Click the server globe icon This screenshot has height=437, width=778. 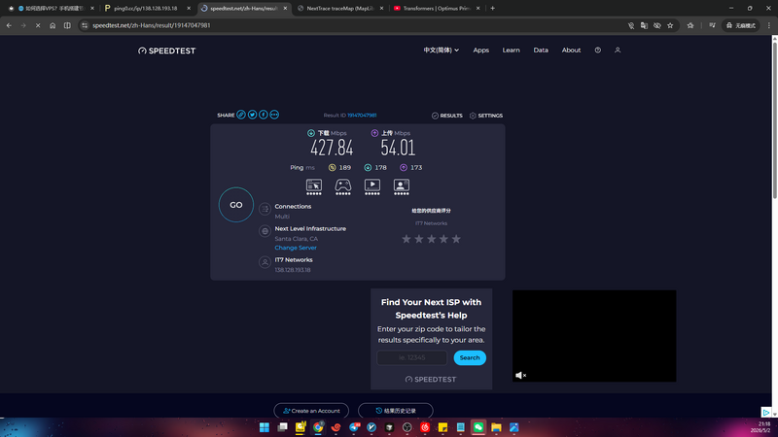[265, 231]
